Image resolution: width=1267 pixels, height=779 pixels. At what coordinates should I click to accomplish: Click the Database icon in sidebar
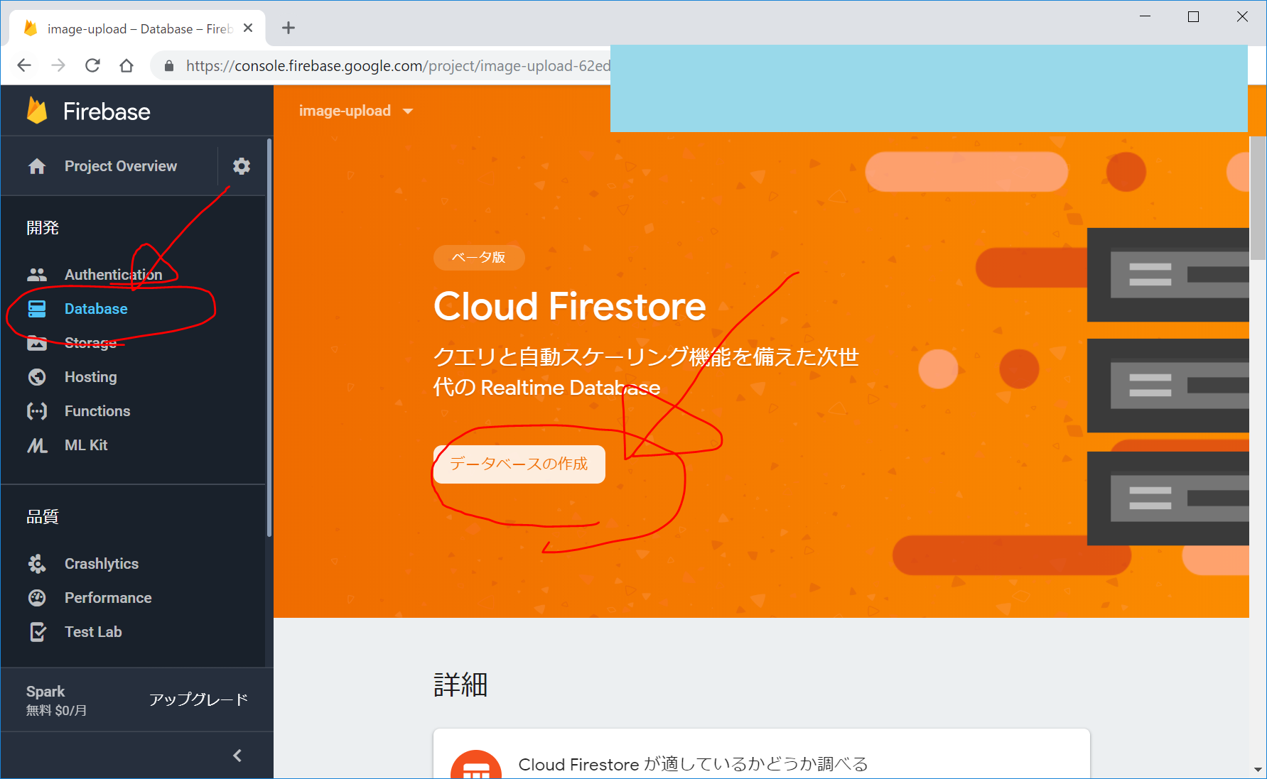[x=37, y=309]
